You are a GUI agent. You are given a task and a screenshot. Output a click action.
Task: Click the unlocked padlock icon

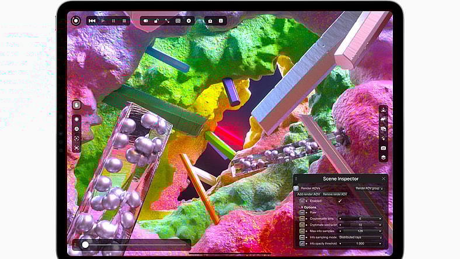(156, 20)
